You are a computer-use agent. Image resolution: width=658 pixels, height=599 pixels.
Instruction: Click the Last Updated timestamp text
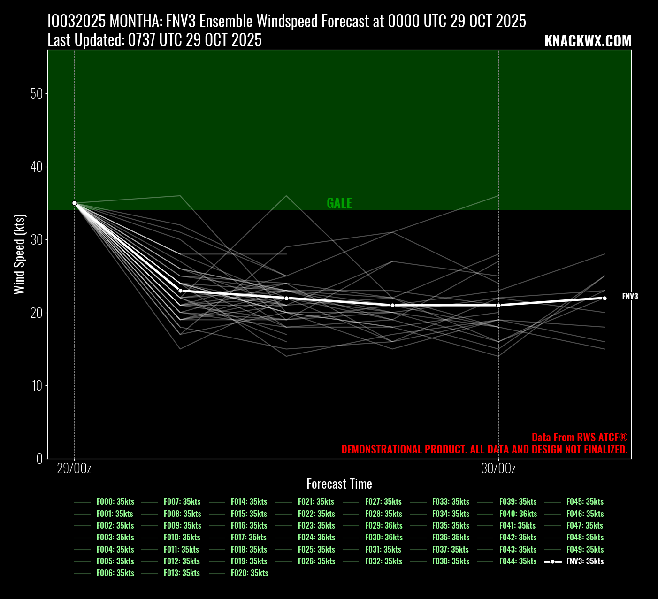tap(154, 40)
